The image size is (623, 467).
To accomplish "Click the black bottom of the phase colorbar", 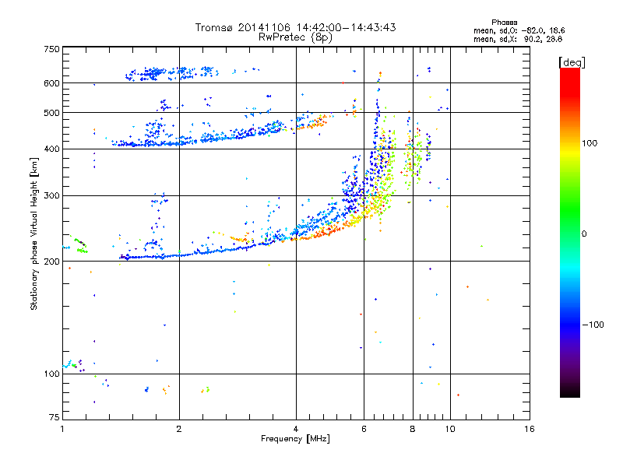I will point(570,392).
